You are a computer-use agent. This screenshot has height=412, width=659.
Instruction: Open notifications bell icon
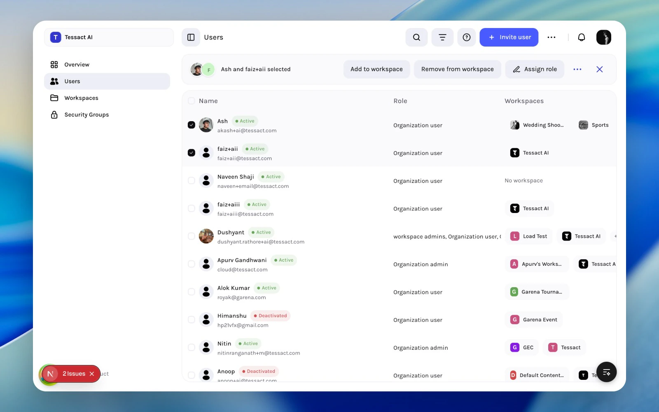click(582, 37)
